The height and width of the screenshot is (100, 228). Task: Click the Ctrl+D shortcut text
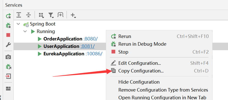pos(201,71)
